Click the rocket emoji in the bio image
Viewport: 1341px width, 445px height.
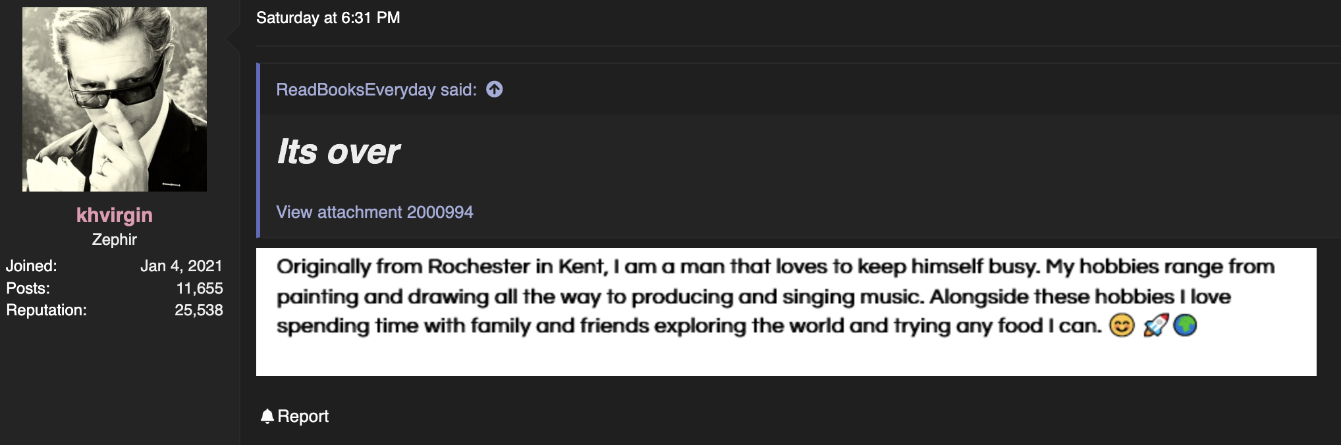click(1156, 325)
